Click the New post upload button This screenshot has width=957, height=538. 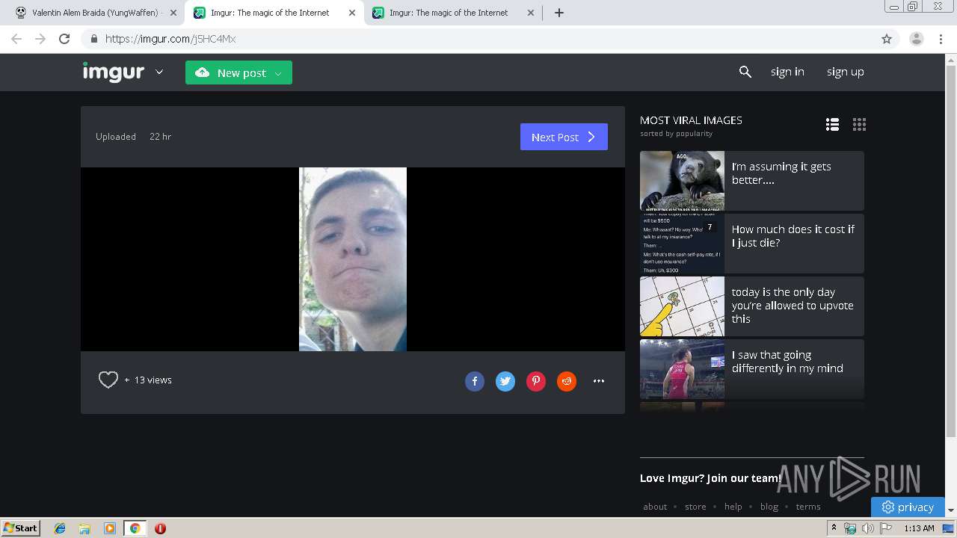pyautogui.click(x=239, y=72)
